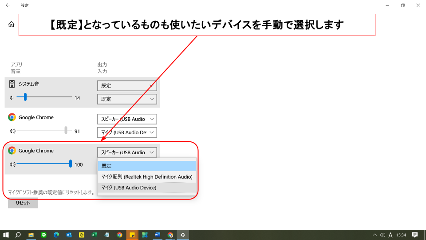Select マイク配列 (Realtek High Definition Audio) option

pyautogui.click(x=146, y=177)
